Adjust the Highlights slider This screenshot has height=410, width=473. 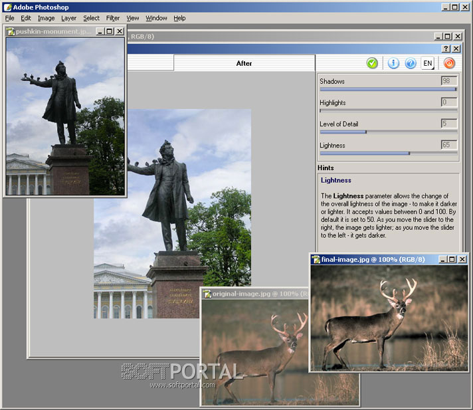pyautogui.click(x=389, y=111)
